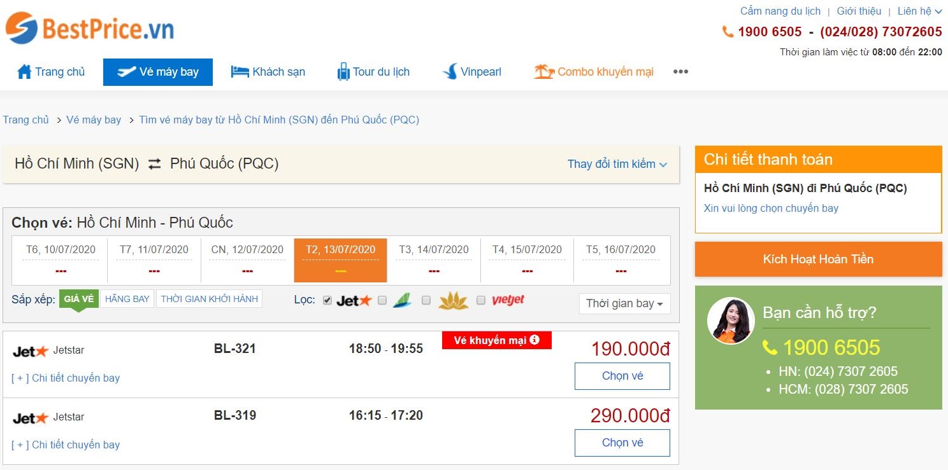Viewport: 948px width, 470px height.
Task: Click Trang chủ in the breadcrumb
Action: pos(25,120)
